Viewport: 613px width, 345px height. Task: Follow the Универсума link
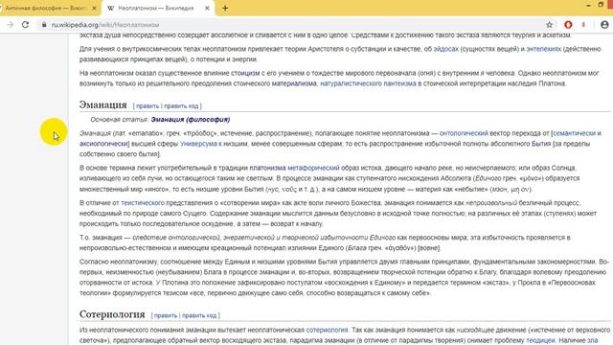[198, 144]
